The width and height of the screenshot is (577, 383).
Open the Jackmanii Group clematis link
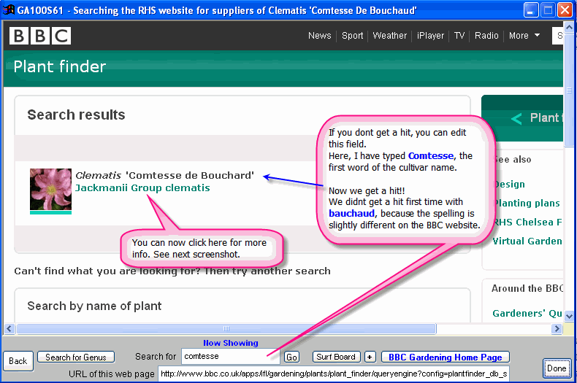142,187
